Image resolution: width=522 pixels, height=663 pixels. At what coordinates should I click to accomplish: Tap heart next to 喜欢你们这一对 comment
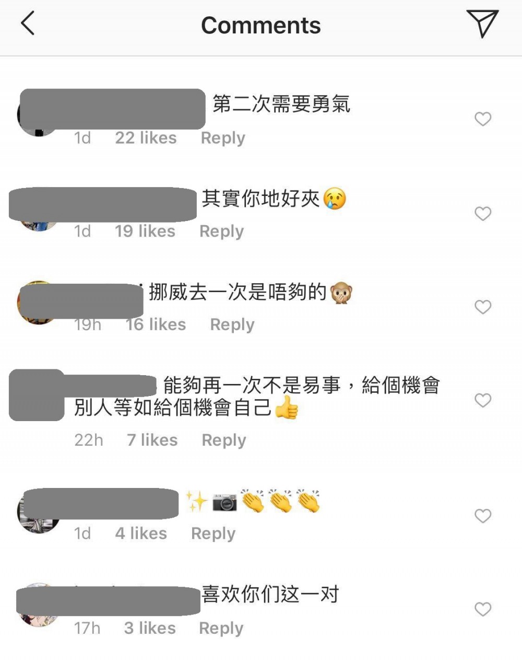coord(483,610)
